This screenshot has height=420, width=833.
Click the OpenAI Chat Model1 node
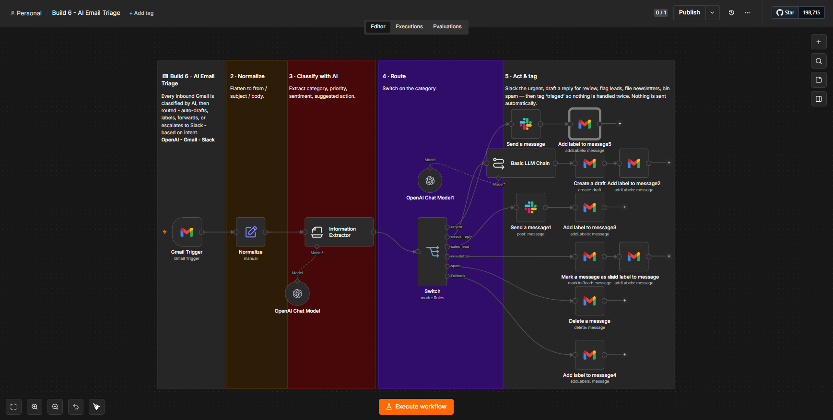[430, 180]
